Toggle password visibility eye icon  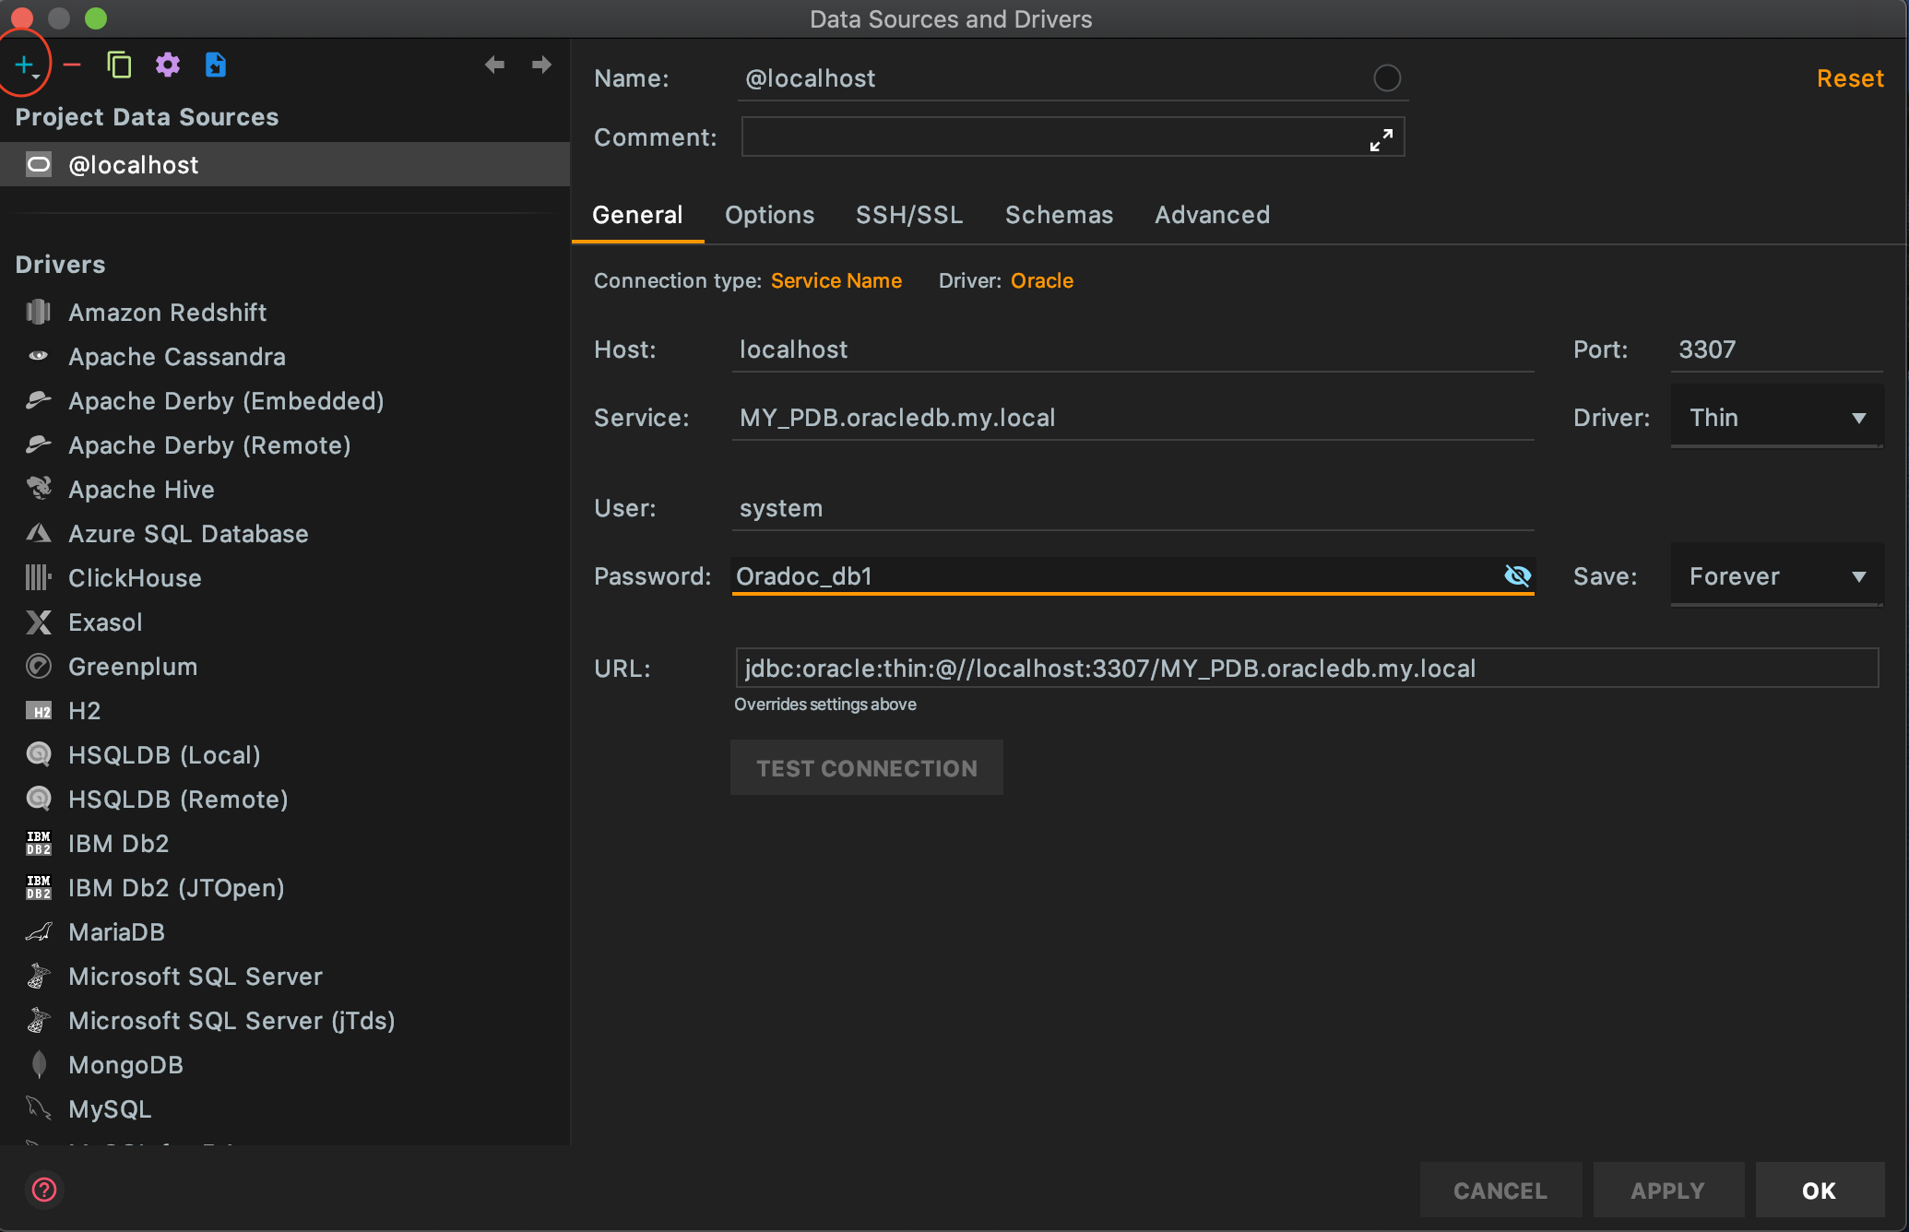pyautogui.click(x=1517, y=575)
